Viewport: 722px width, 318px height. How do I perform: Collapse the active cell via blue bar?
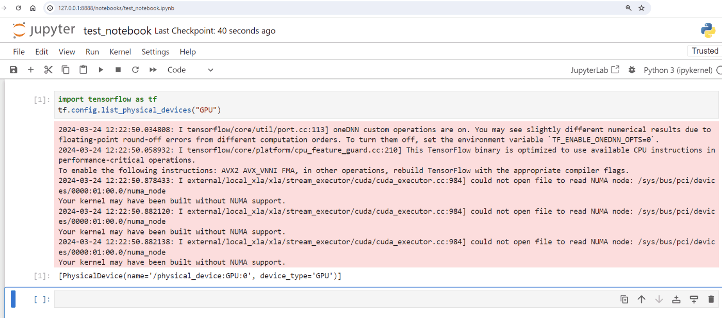click(13, 299)
